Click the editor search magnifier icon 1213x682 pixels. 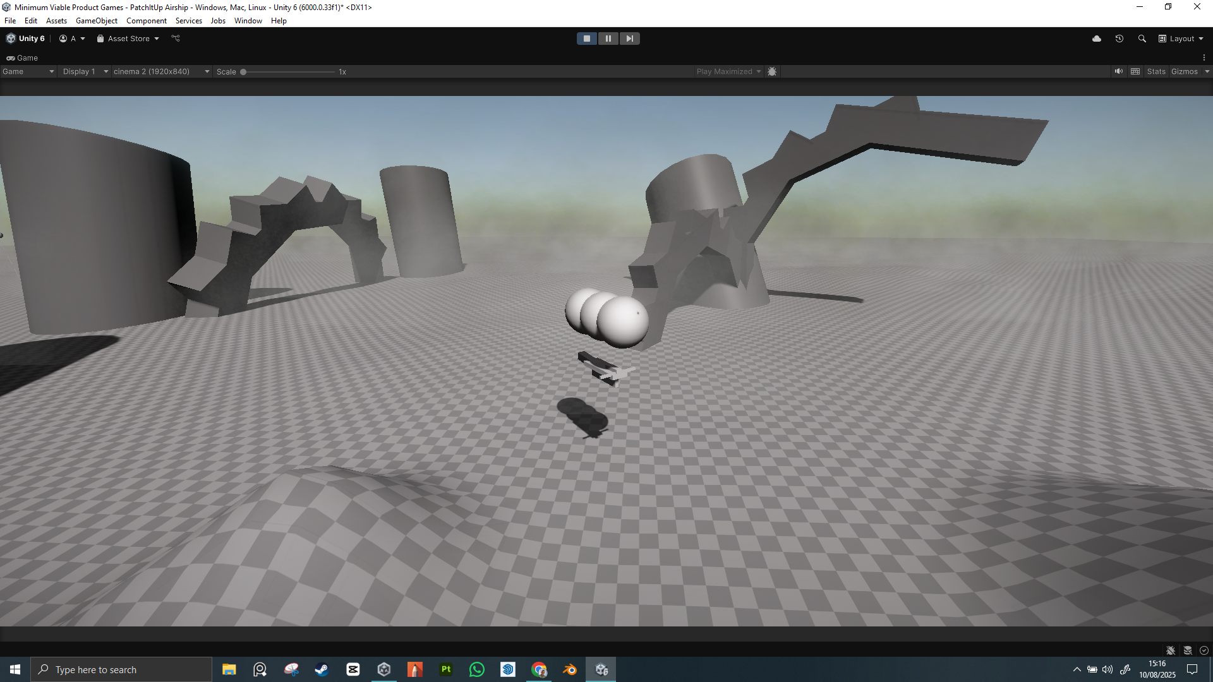pyautogui.click(x=1142, y=39)
